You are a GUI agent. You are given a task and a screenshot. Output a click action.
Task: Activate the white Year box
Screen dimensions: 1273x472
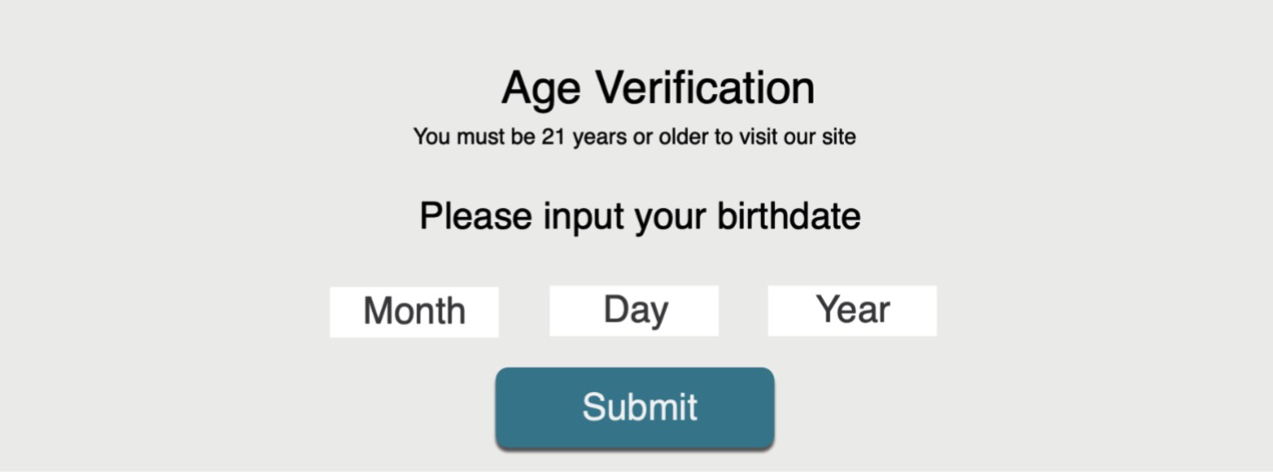[852, 311]
